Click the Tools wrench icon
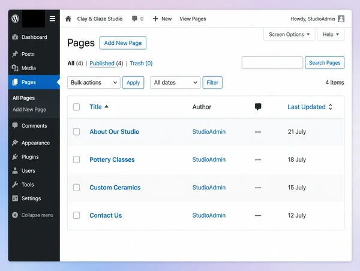The width and height of the screenshot is (360, 271). (x=15, y=184)
